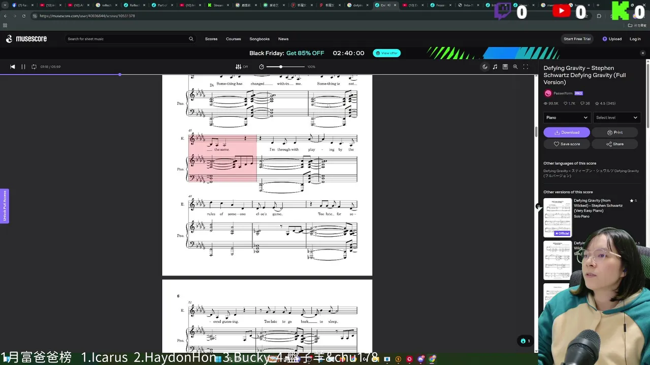
Task: Open a new browser tab
Action: (x=598, y=5)
